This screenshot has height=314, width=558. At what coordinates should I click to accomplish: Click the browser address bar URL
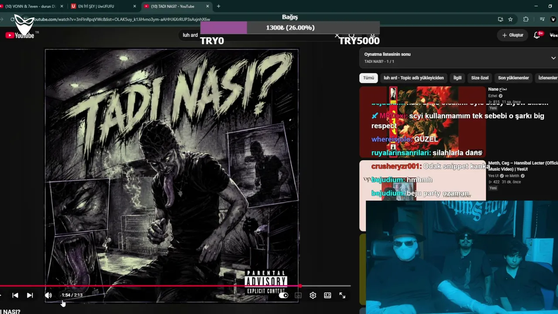tap(122, 19)
